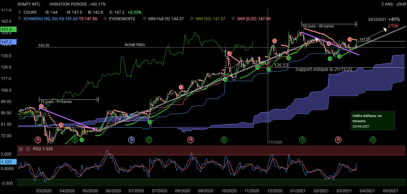
Task: Click the red G marker at the 81.00 level
Action: tap(61, 125)
